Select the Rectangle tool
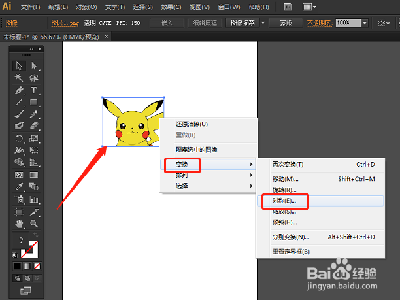 pyautogui.click(x=34, y=103)
